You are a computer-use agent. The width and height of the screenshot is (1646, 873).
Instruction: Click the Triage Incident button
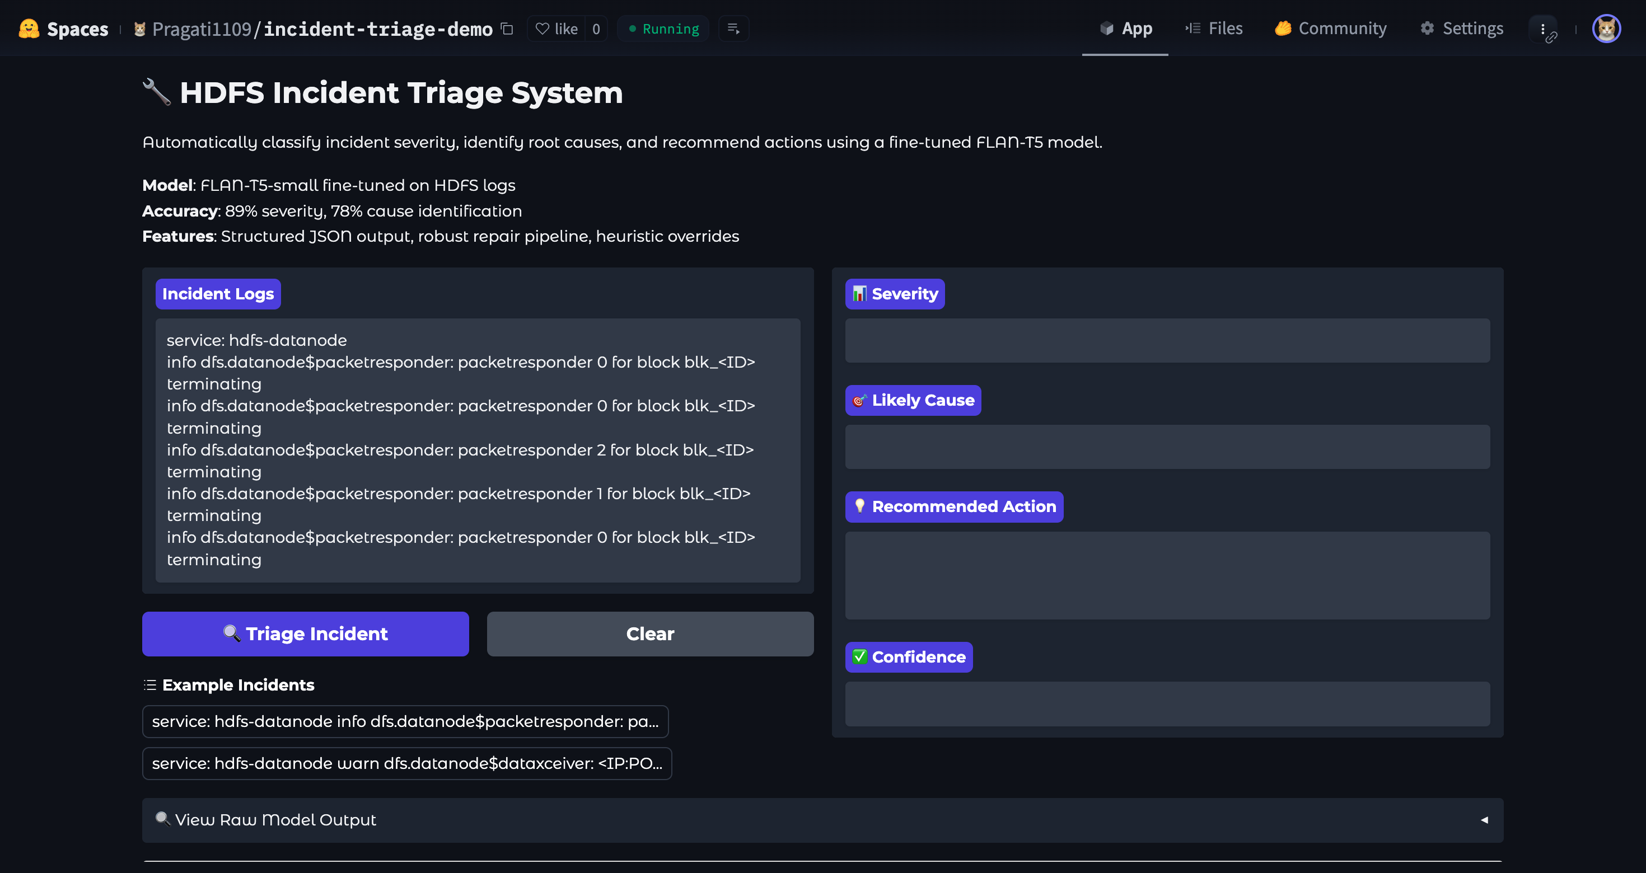pyautogui.click(x=306, y=633)
